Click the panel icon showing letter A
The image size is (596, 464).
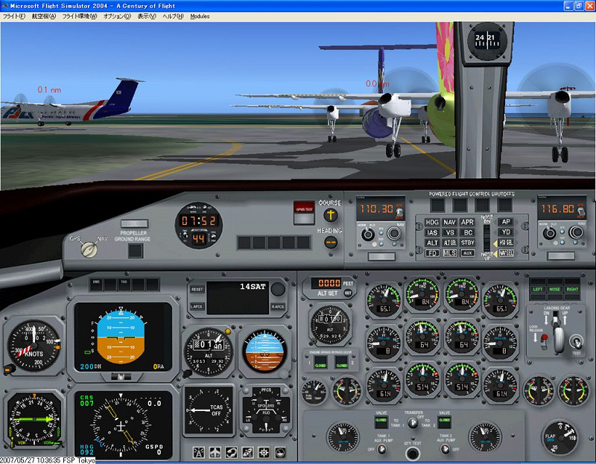(x=198, y=452)
